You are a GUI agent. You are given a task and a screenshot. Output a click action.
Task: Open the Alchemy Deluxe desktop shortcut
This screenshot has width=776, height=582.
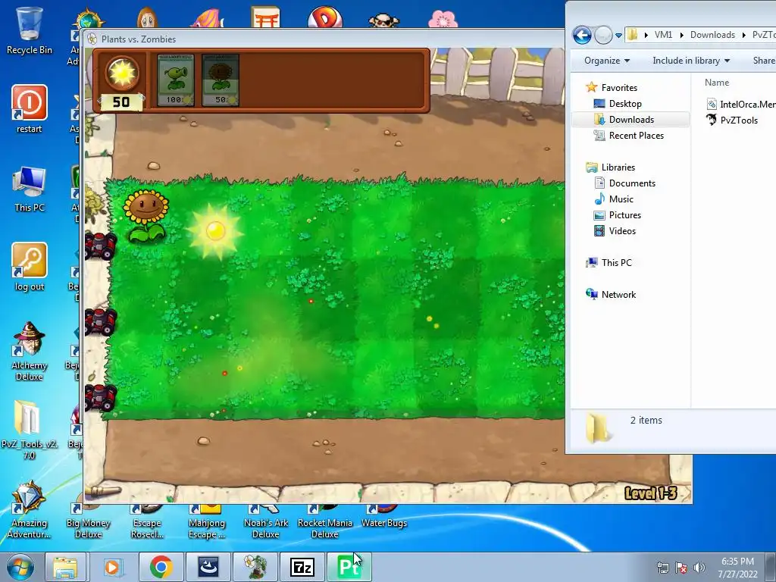tap(30, 351)
